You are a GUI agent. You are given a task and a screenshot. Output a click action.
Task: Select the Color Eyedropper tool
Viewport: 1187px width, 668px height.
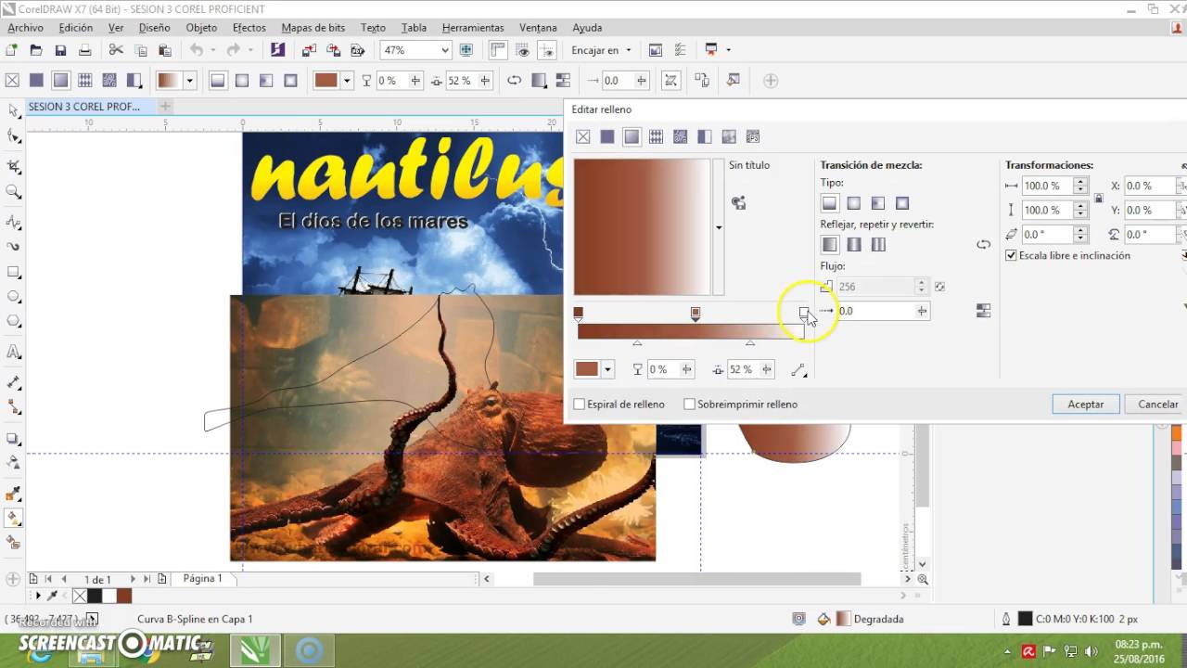click(14, 494)
